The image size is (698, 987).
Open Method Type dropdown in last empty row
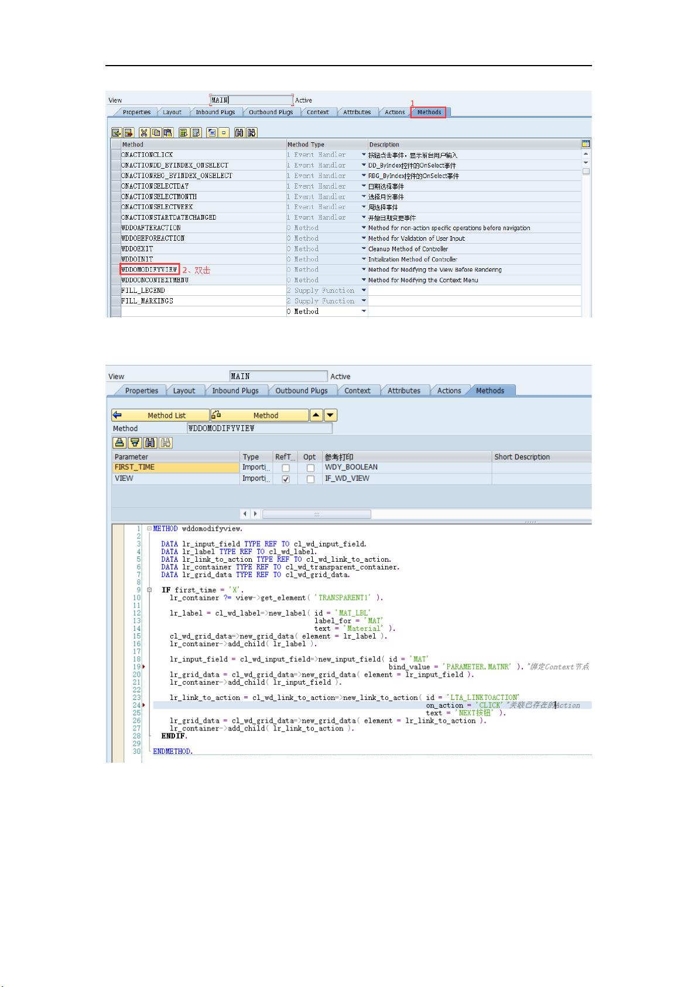coord(364,311)
